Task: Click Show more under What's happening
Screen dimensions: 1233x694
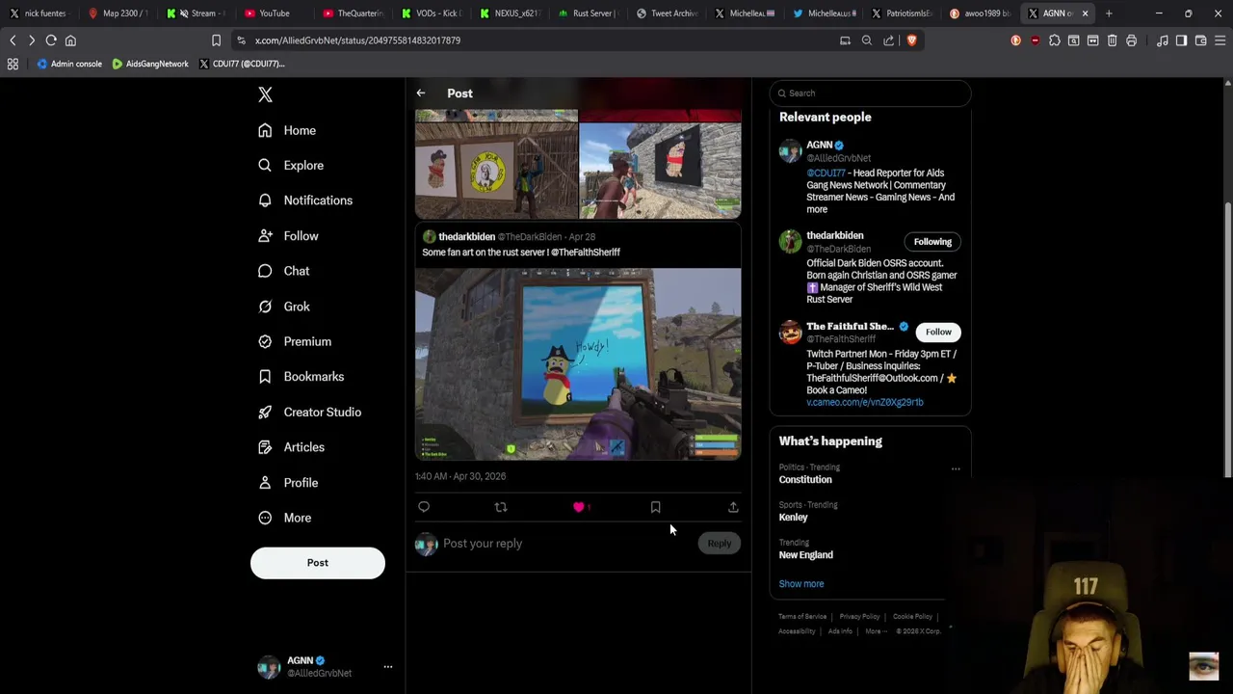Action: click(x=801, y=584)
